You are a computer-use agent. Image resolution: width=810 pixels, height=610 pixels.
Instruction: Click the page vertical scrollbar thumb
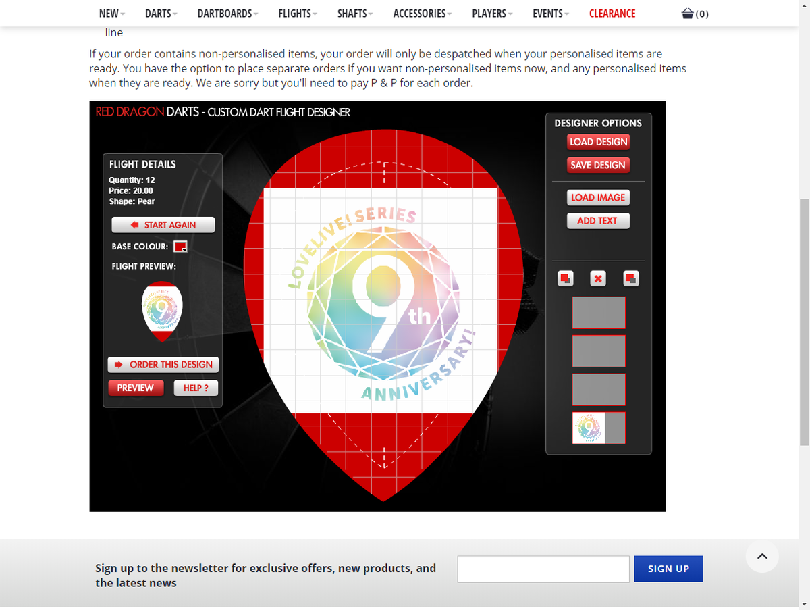click(804, 322)
